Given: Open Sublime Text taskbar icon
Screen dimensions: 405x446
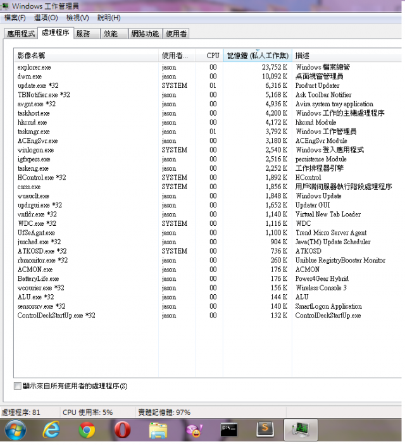Looking at the screenshot, I should click(x=265, y=429).
